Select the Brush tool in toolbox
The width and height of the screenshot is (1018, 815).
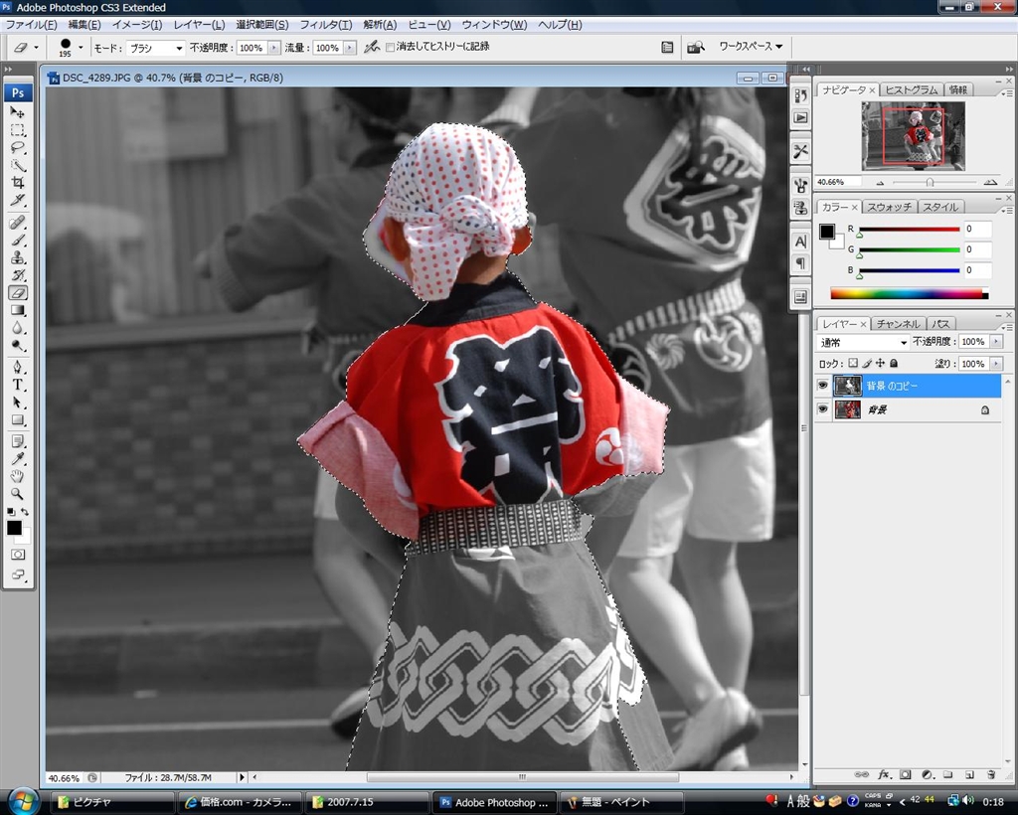pyautogui.click(x=18, y=241)
